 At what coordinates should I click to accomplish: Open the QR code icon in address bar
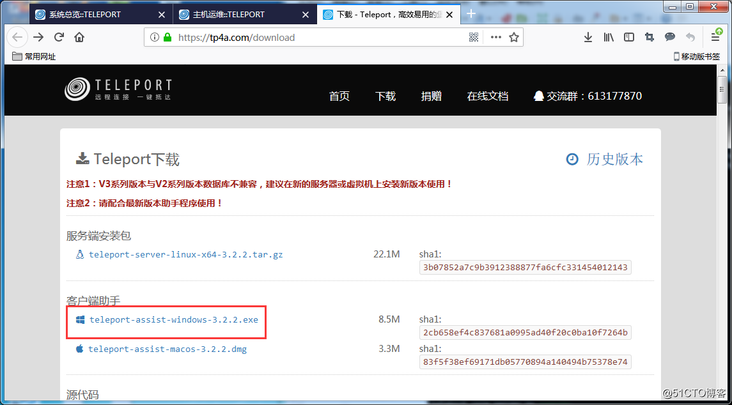473,37
